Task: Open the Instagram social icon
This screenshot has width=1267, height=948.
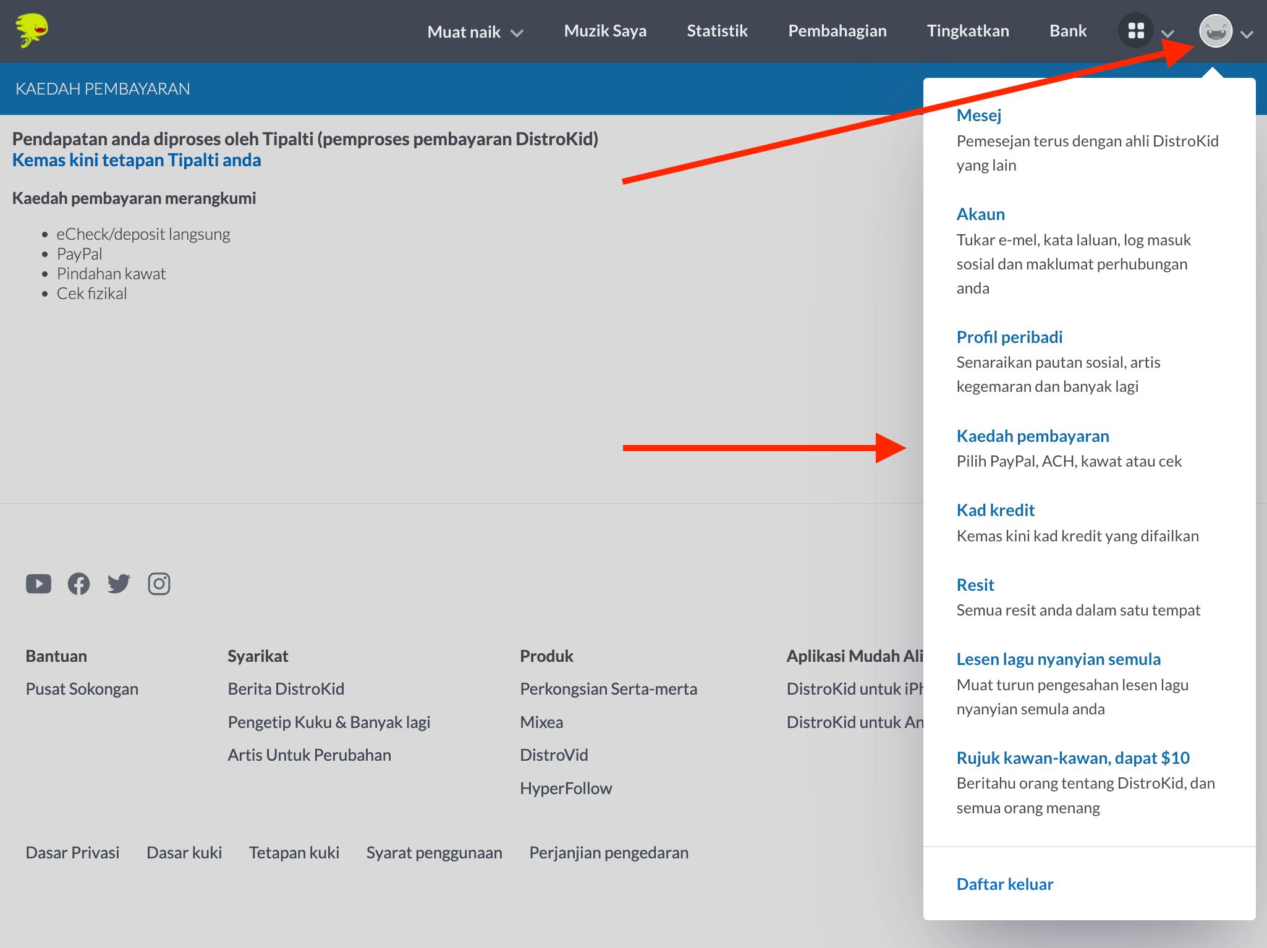Action: [159, 583]
